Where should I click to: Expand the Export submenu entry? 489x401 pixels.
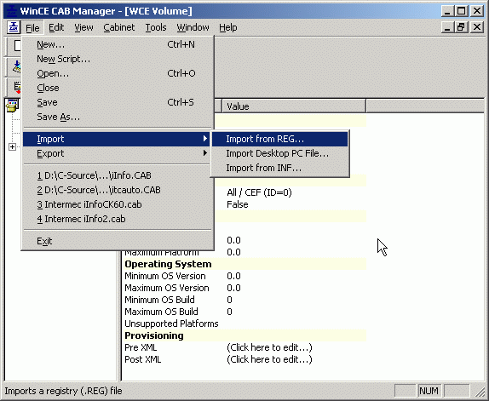tap(117, 153)
